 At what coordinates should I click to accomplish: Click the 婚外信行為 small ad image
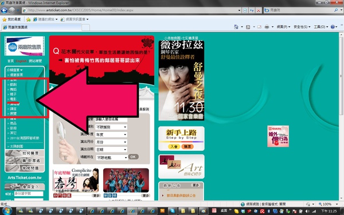click(x=278, y=136)
